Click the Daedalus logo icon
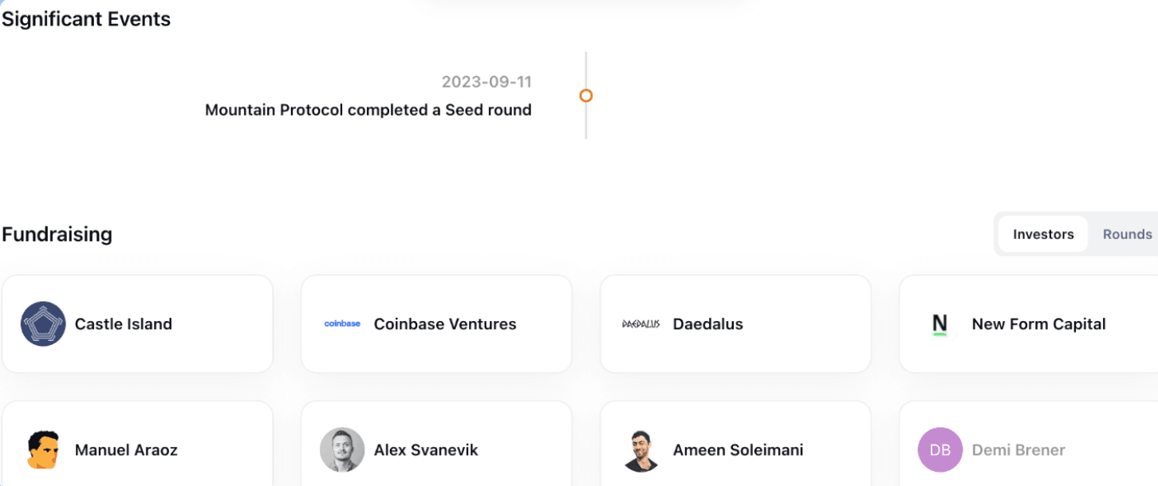Screen dimensions: 1158x486 tap(641, 324)
